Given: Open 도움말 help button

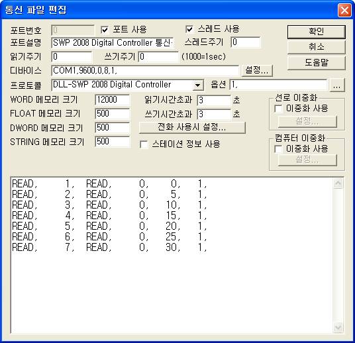Looking at the screenshot, I should pyautogui.click(x=317, y=63).
